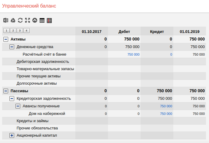This screenshot has height=143, width=209.
Task: Click Пассивы debit total 0
Action: click(x=138, y=91)
